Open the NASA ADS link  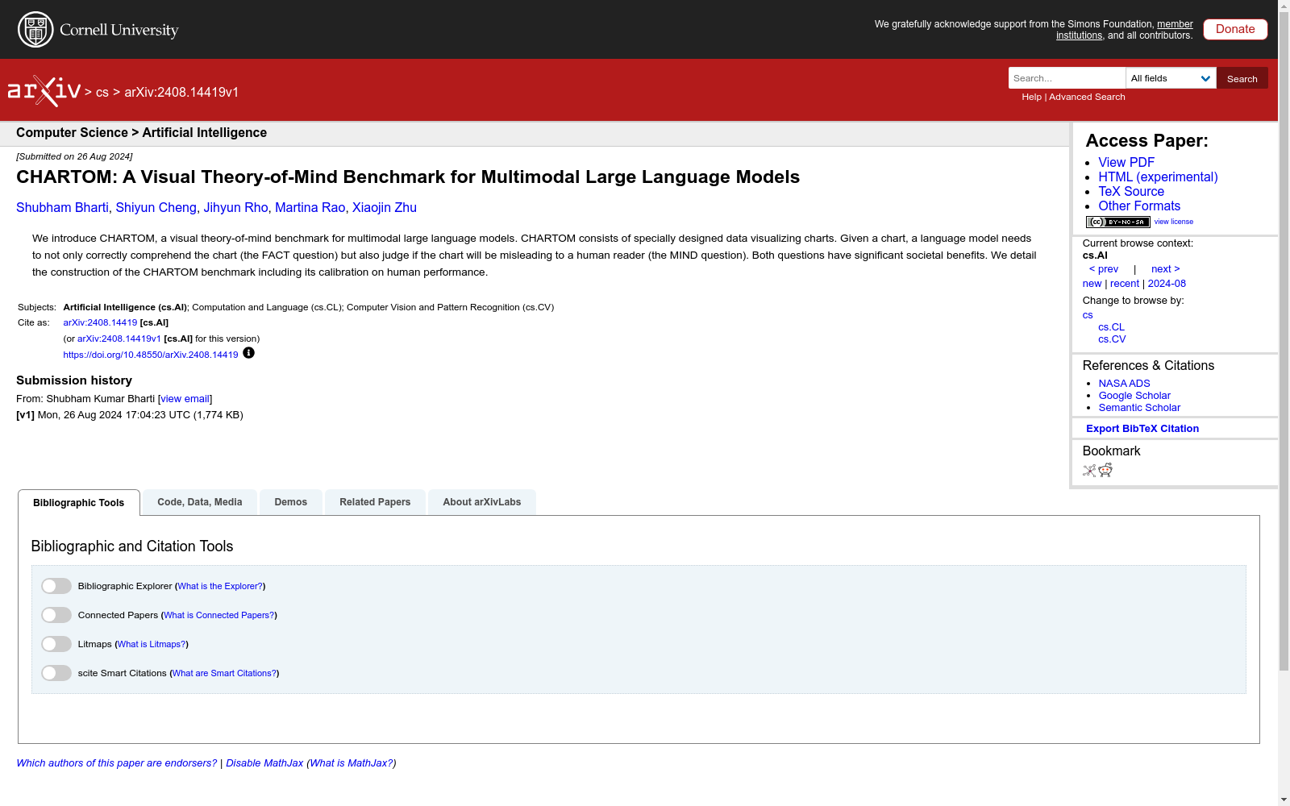(x=1124, y=384)
